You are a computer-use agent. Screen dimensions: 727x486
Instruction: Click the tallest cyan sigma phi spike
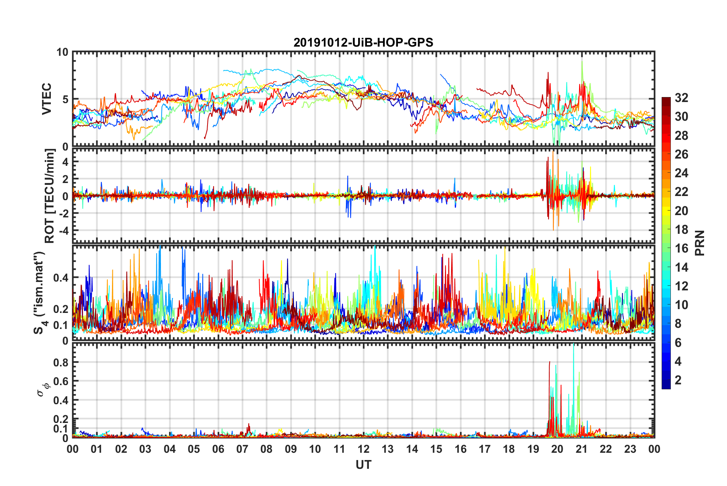[573, 382]
